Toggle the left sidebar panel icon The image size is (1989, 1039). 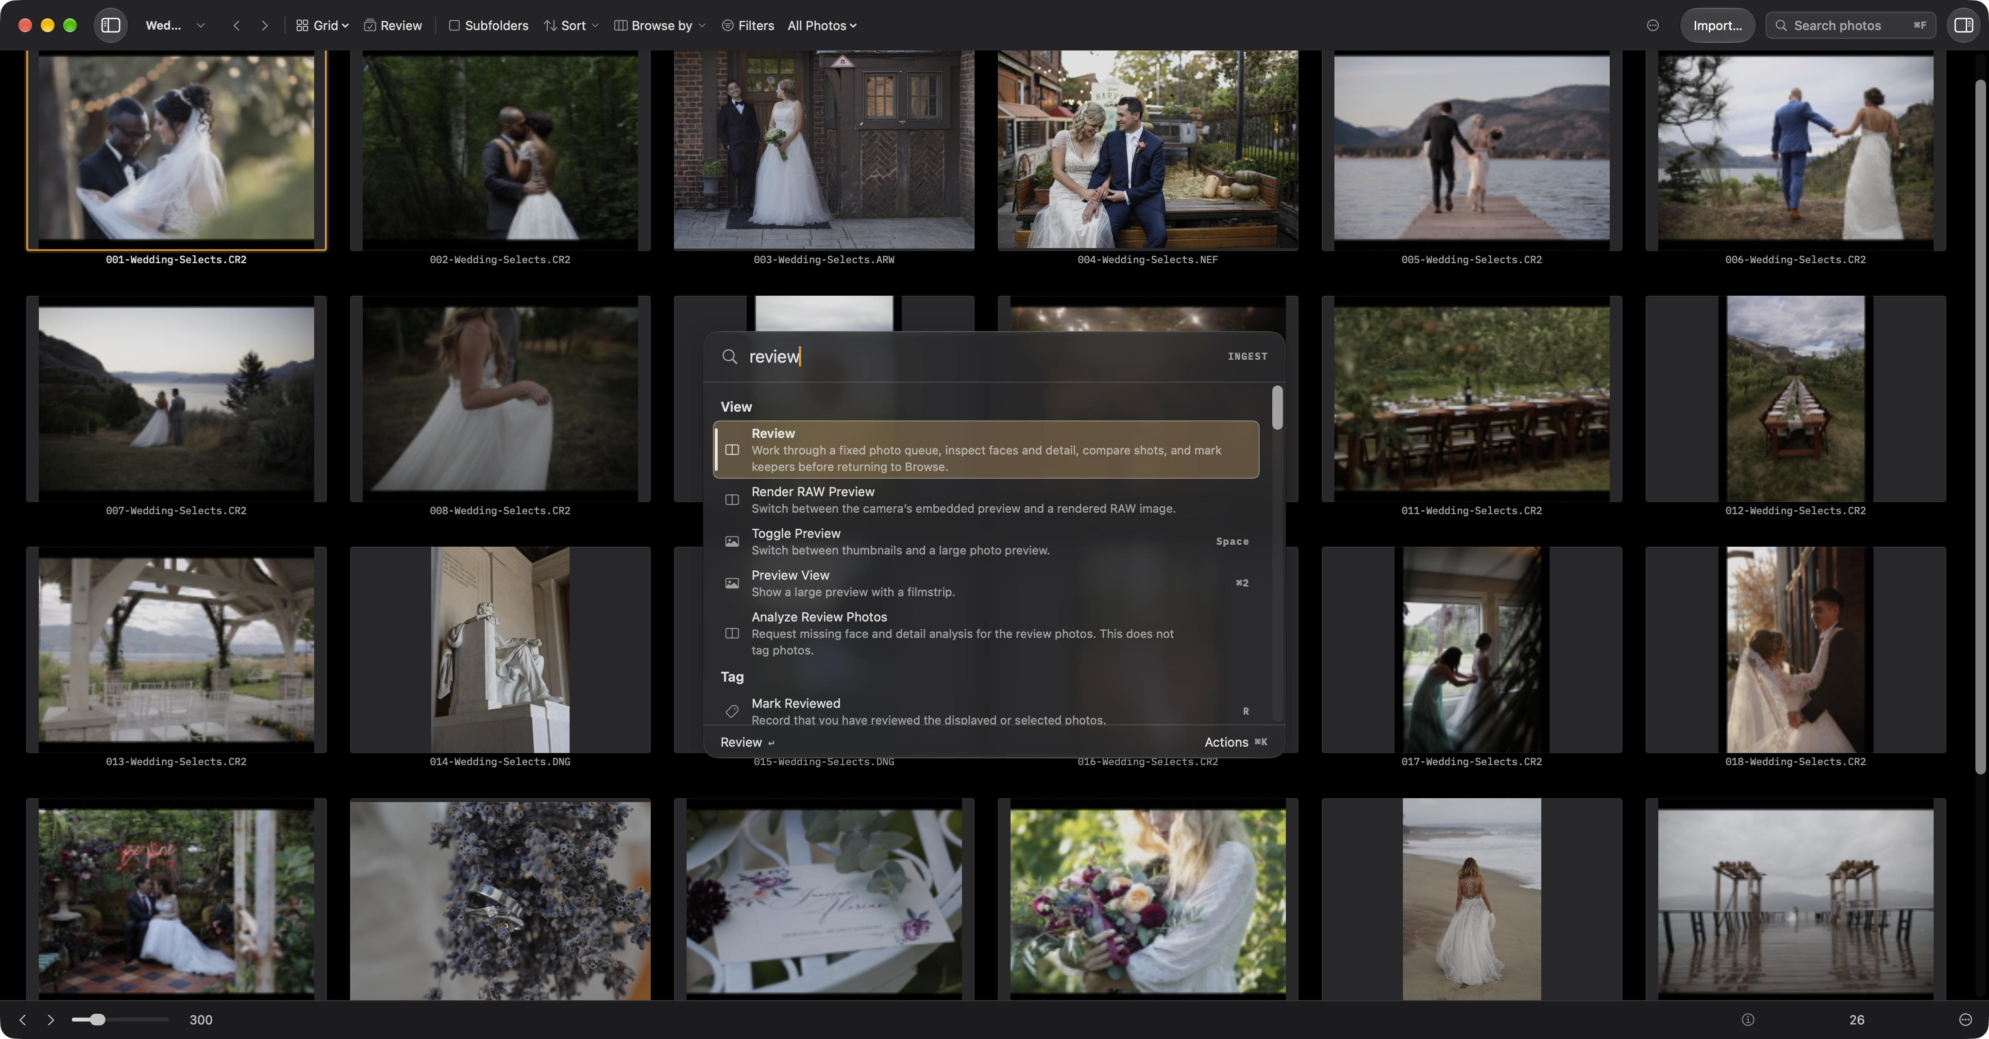point(110,25)
